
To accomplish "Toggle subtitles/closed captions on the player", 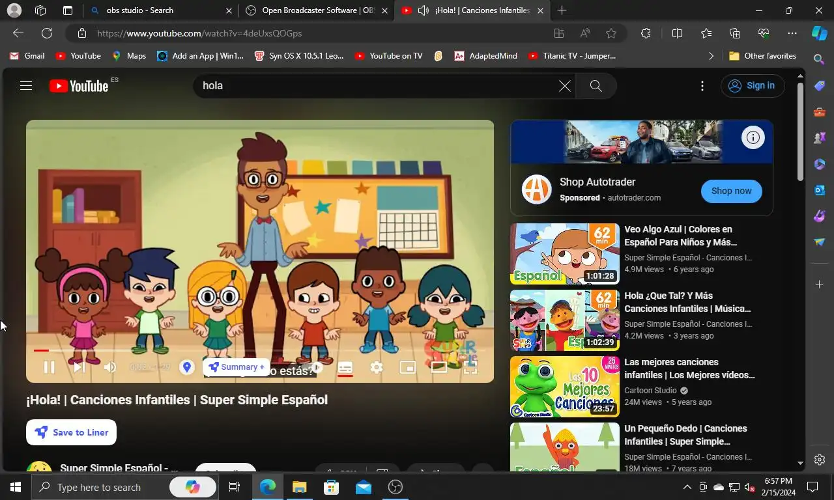I will coord(345,367).
